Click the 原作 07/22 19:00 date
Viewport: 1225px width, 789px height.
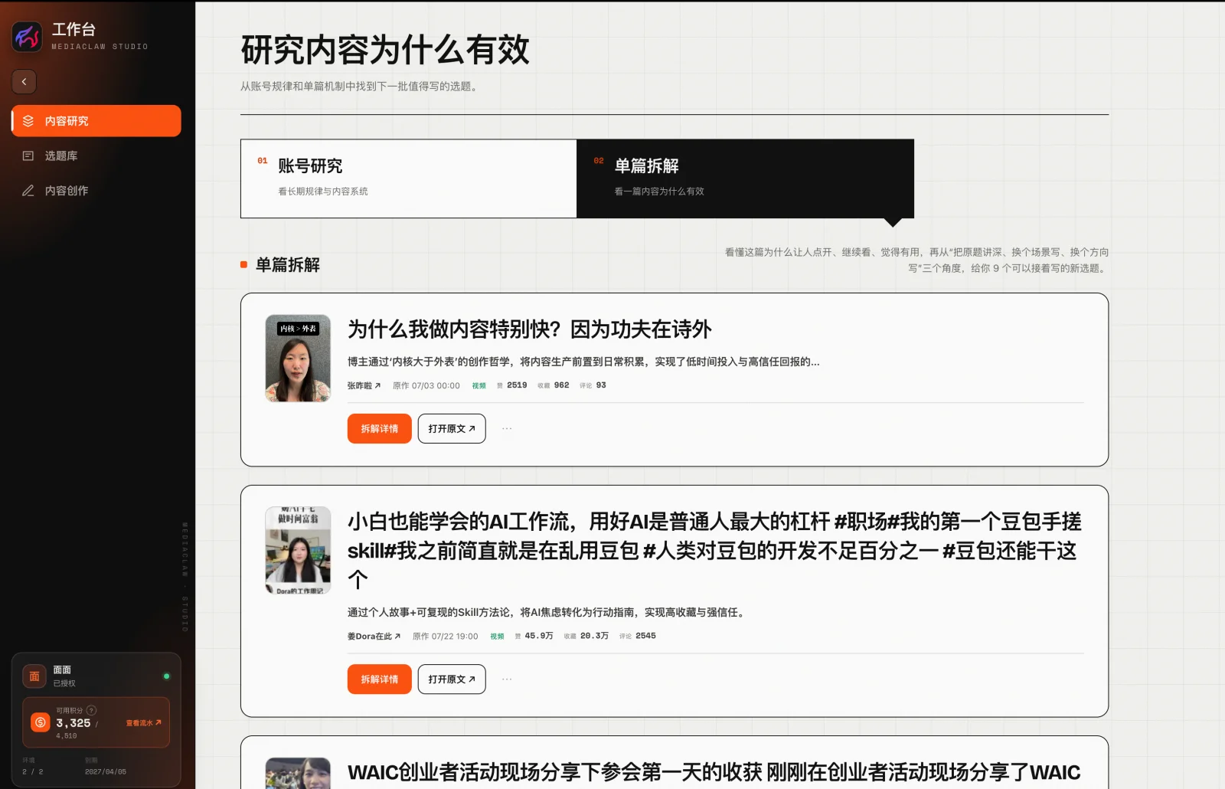pos(445,637)
